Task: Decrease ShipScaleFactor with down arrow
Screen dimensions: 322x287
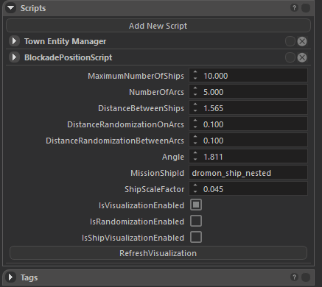Action: pyautogui.click(x=195, y=192)
